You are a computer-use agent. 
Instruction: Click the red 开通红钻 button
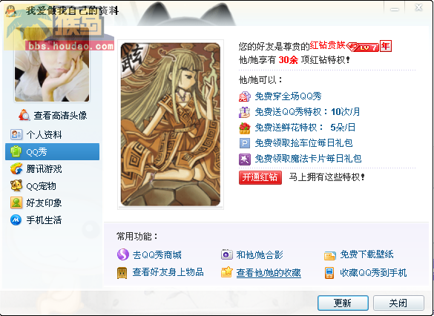coord(260,177)
